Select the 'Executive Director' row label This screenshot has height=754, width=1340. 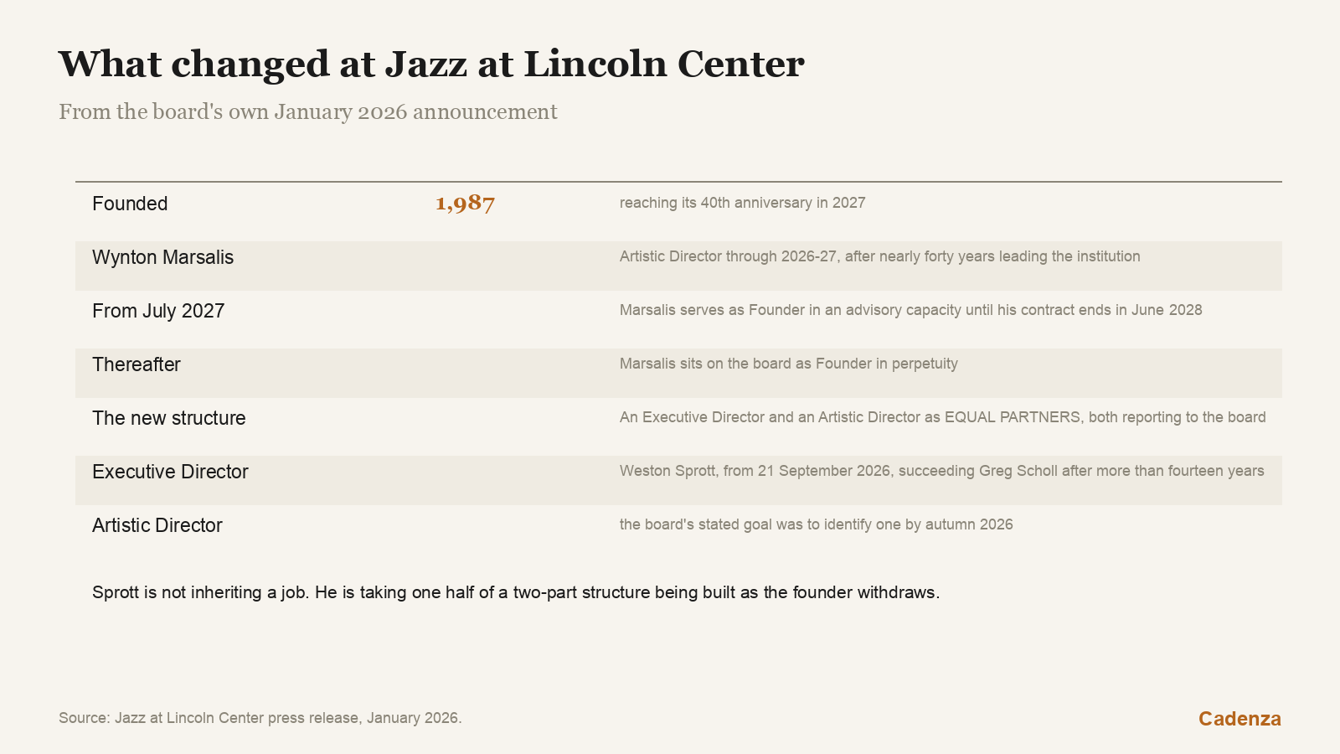click(170, 472)
